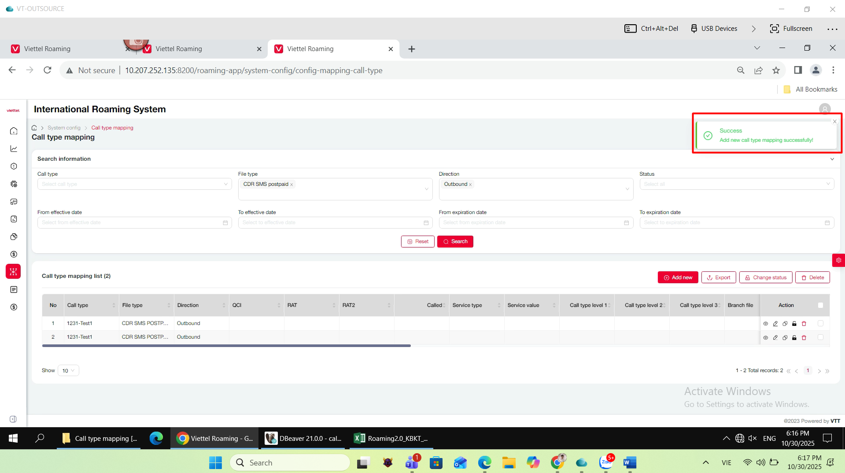The width and height of the screenshot is (845, 473).
Task: Click the lock icon for row 2
Action: pos(794,338)
